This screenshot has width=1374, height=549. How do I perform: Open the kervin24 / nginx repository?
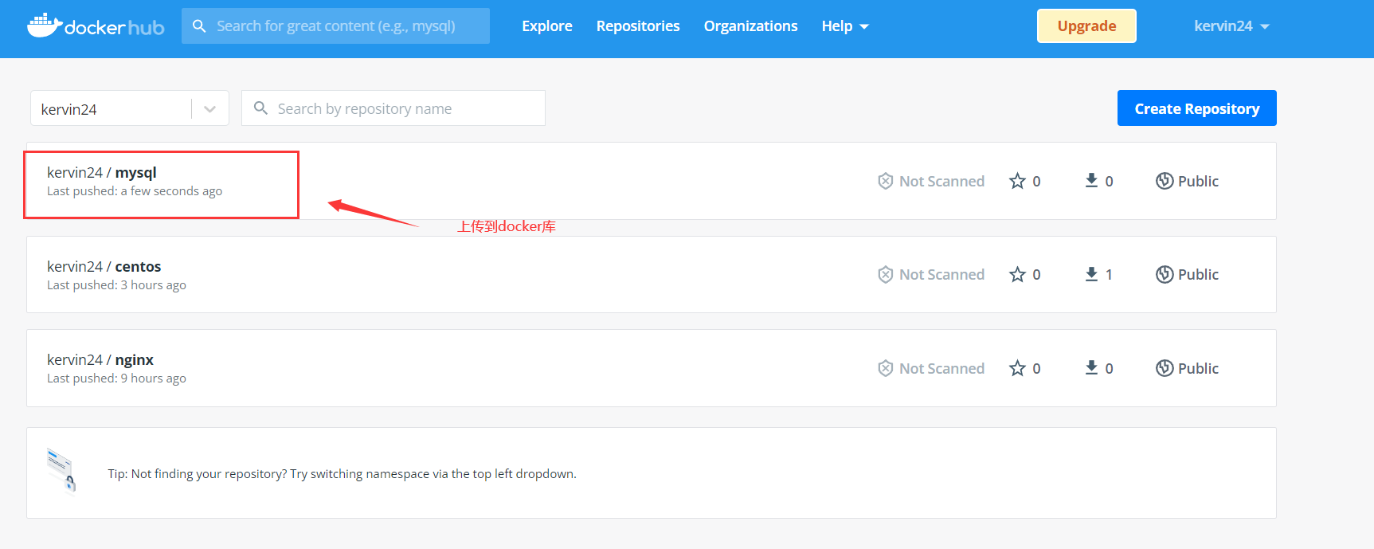(x=100, y=360)
